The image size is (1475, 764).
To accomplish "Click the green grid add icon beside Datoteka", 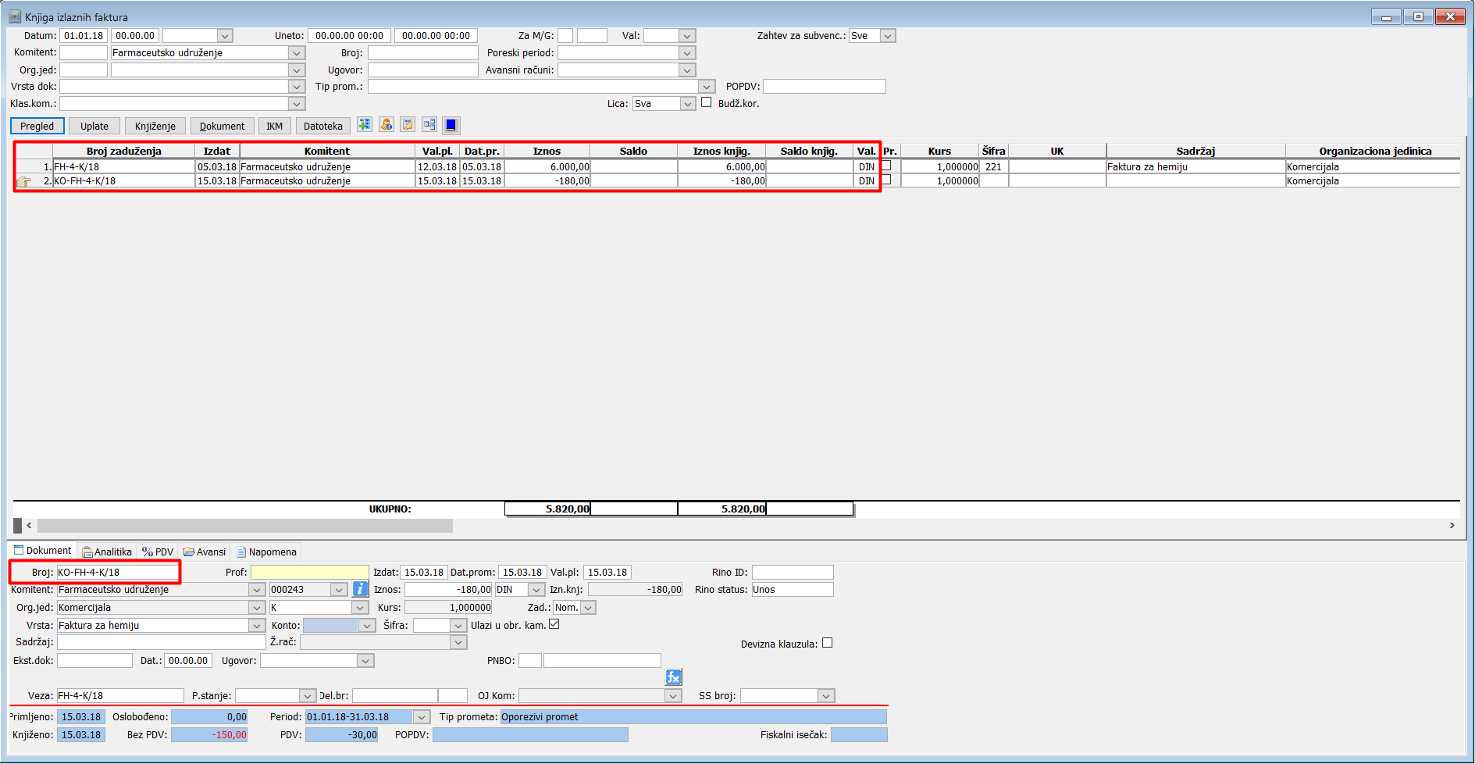I will point(365,125).
